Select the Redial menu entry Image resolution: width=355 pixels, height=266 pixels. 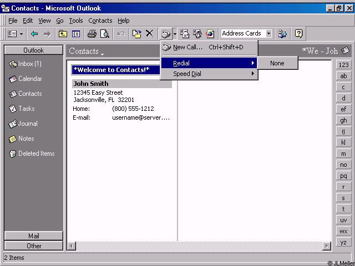click(209, 63)
